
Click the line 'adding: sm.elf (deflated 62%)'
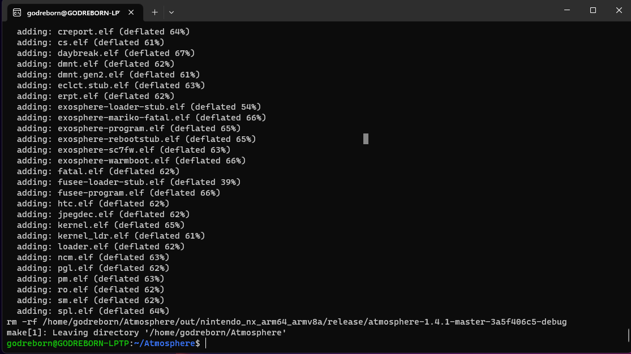[x=91, y=300]
